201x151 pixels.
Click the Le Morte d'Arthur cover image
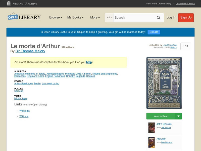click(164, 83)
